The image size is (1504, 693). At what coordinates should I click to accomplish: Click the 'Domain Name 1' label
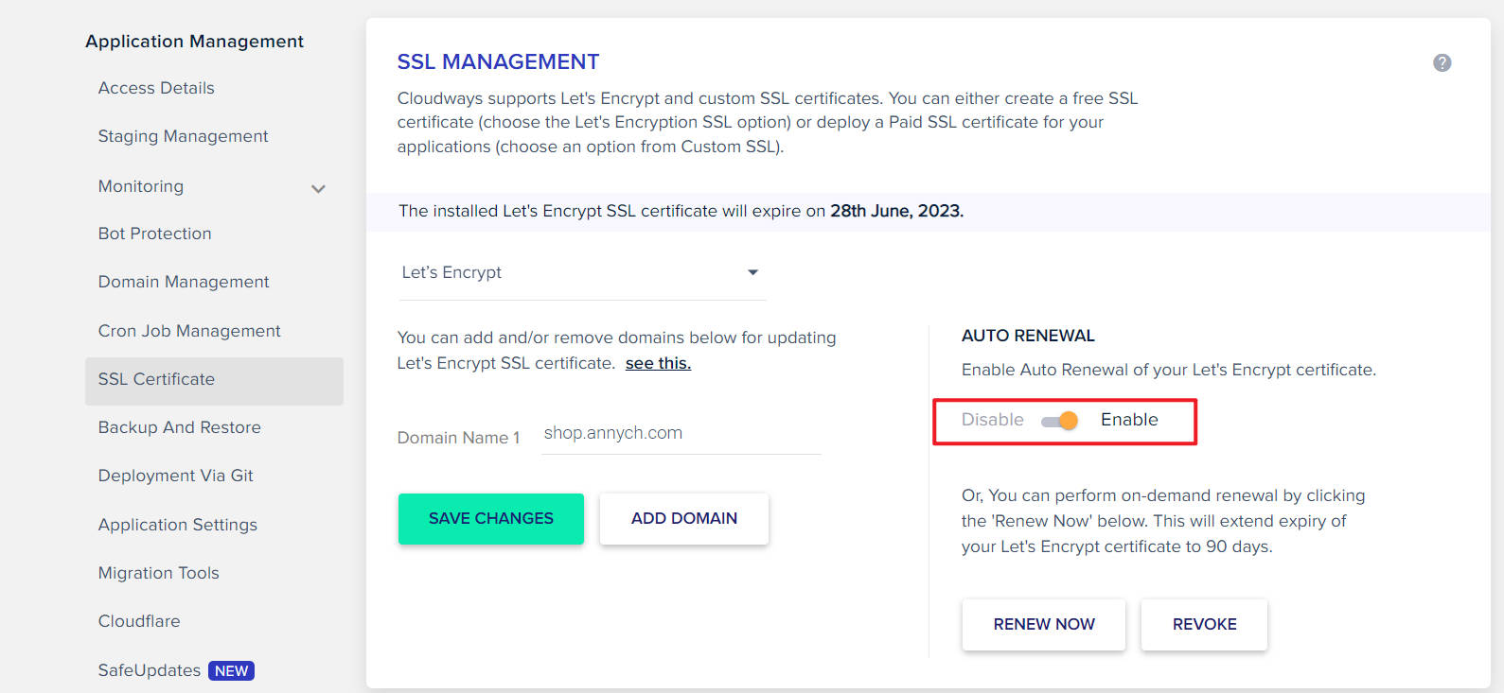click(459, 438)
